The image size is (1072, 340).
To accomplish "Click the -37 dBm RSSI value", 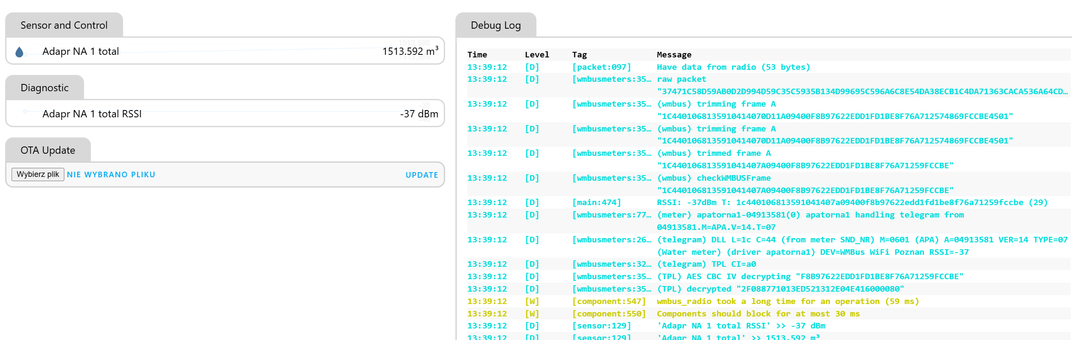I will pyautogui.click(x=419, y=114).
